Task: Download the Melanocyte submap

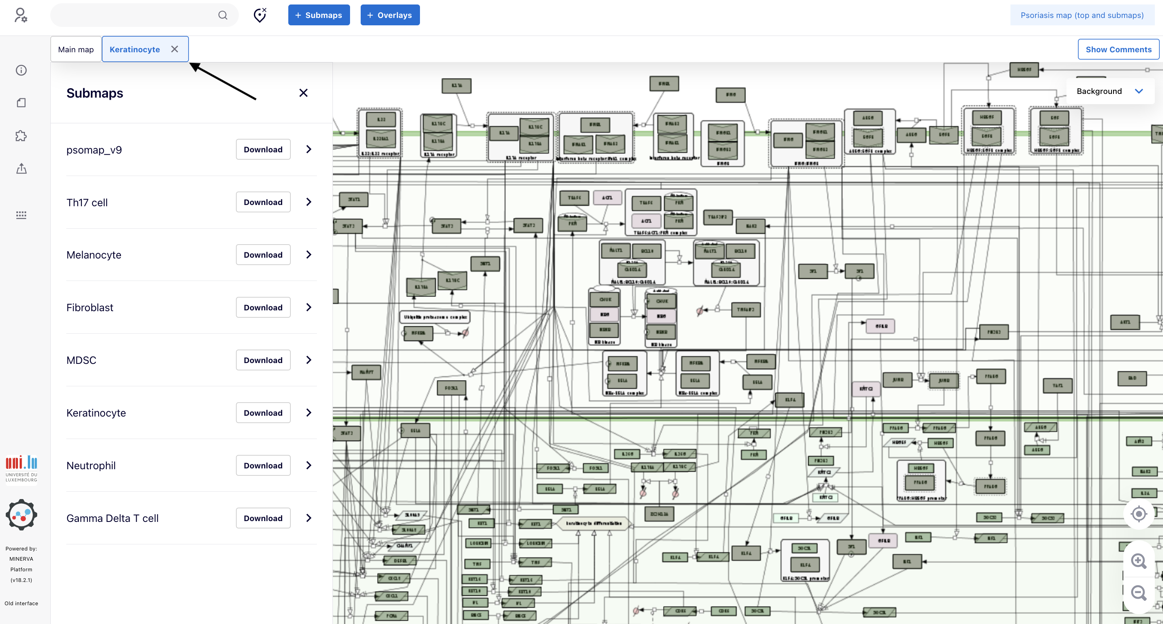Action: coord(263,255)
